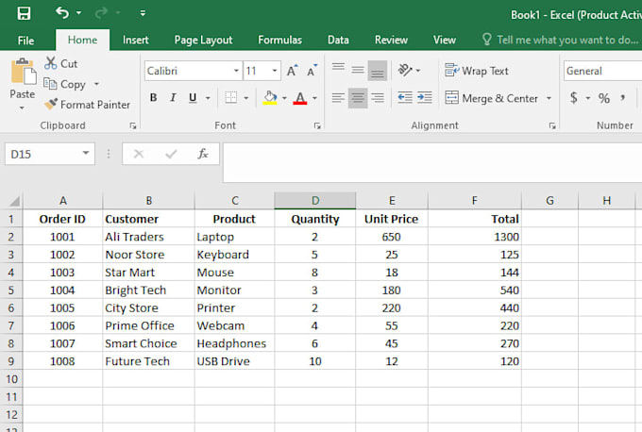Click the General number format box

(x=602, y=71)
